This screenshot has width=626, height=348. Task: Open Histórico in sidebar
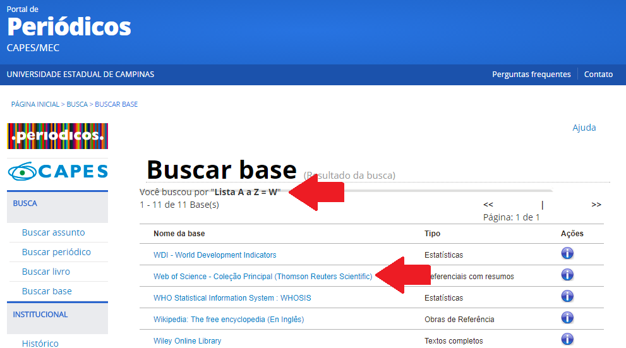tap(40, 343)
